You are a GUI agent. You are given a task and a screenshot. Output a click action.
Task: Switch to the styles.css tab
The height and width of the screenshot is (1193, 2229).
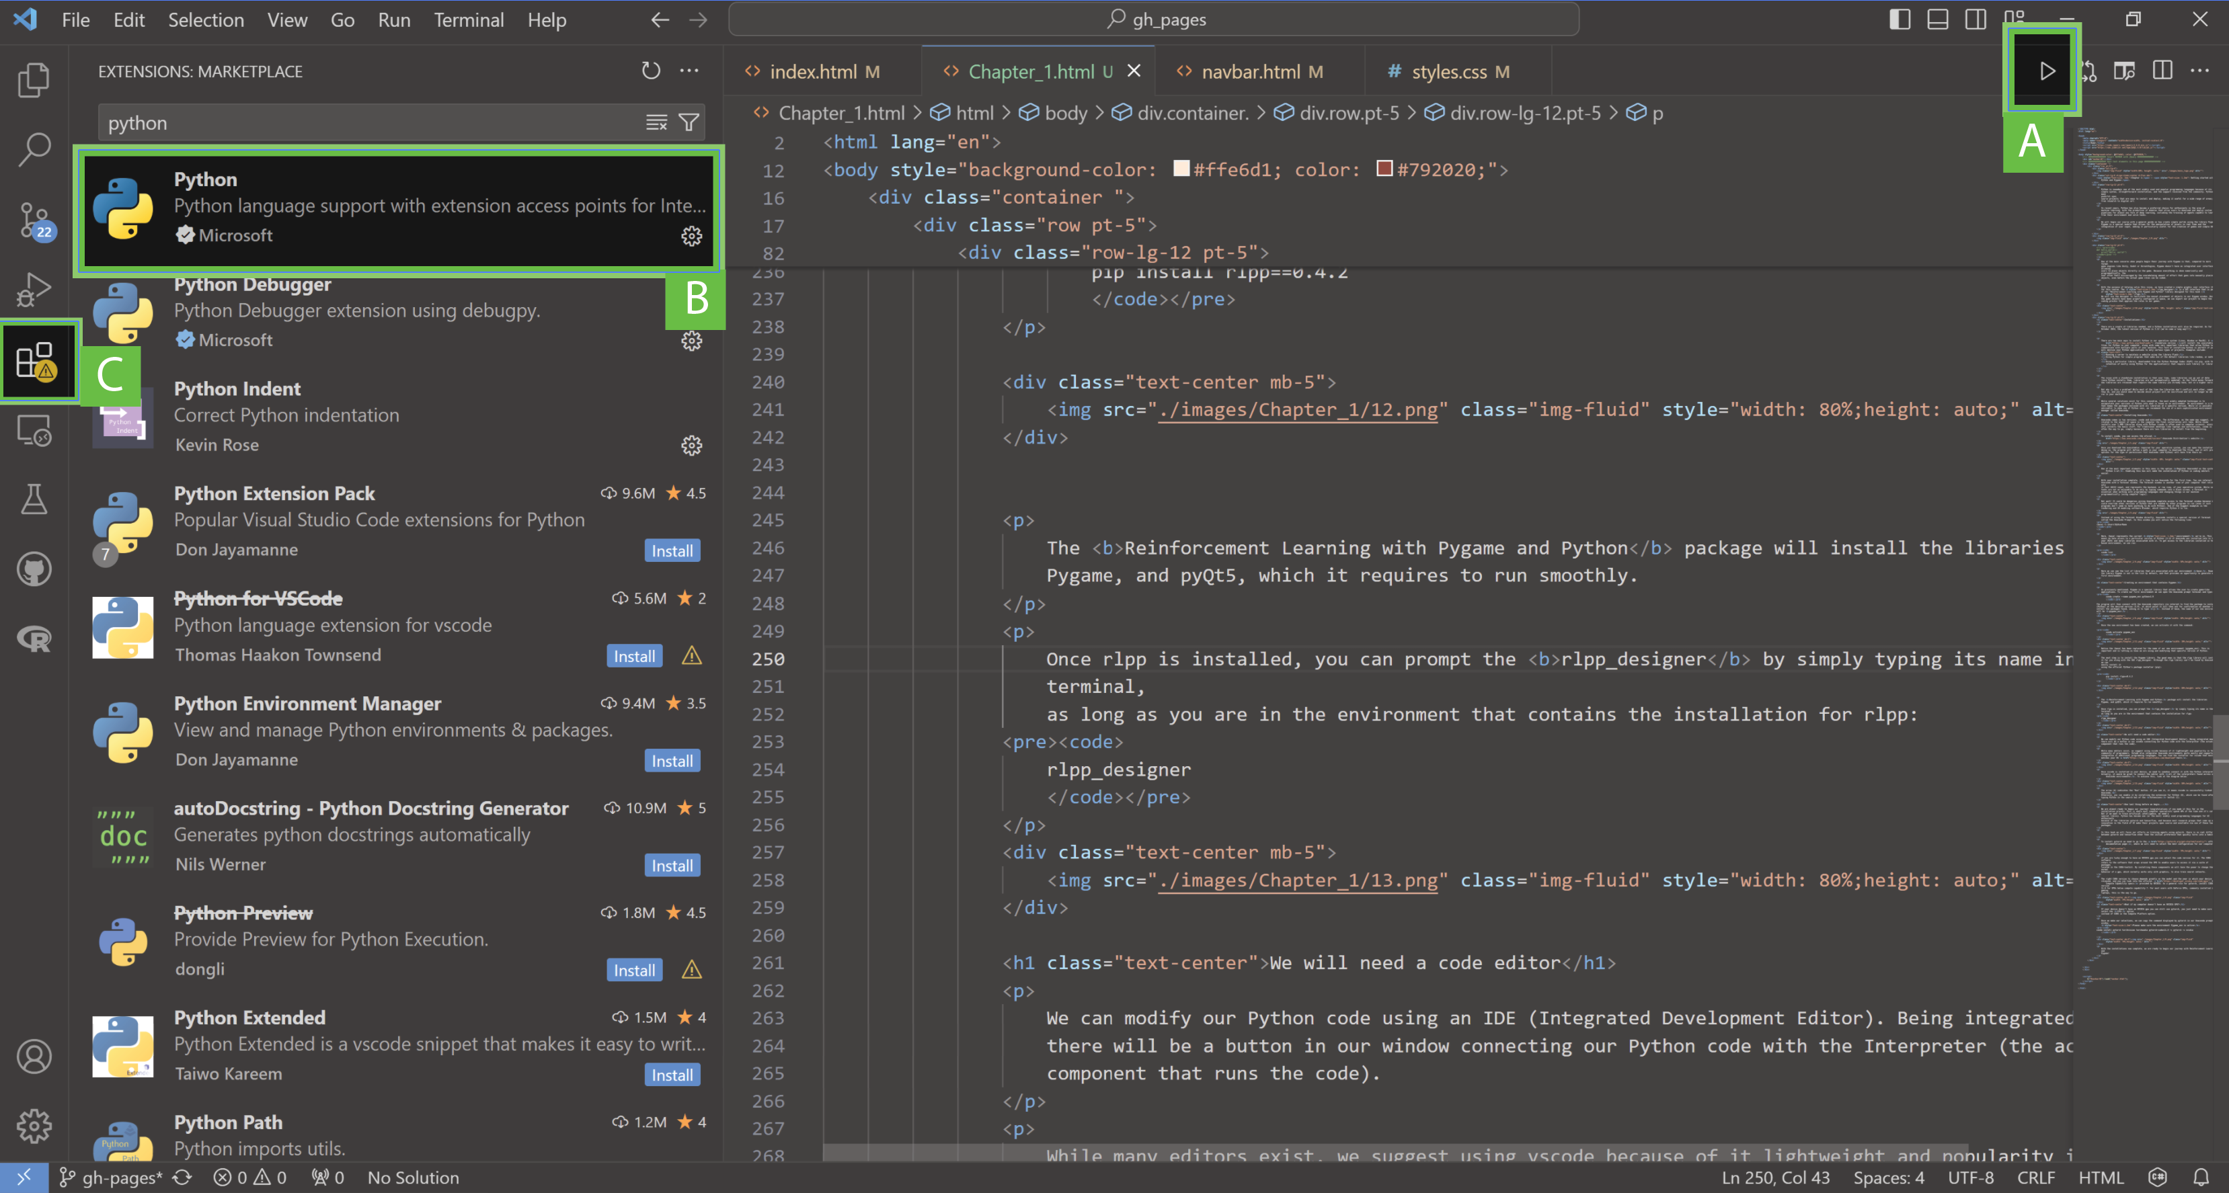[1458, 71]
